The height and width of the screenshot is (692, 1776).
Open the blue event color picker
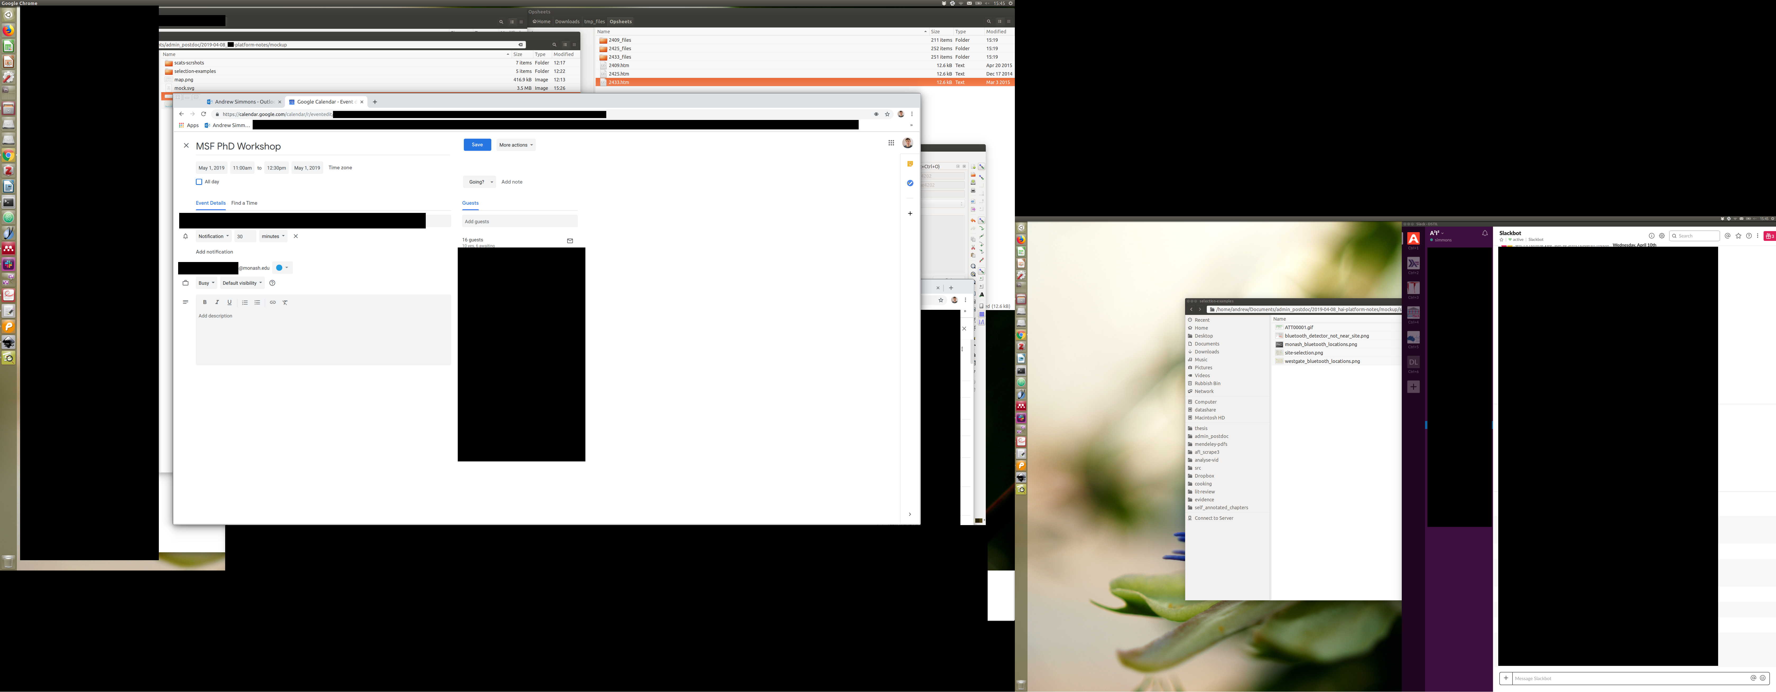[282, 268]
